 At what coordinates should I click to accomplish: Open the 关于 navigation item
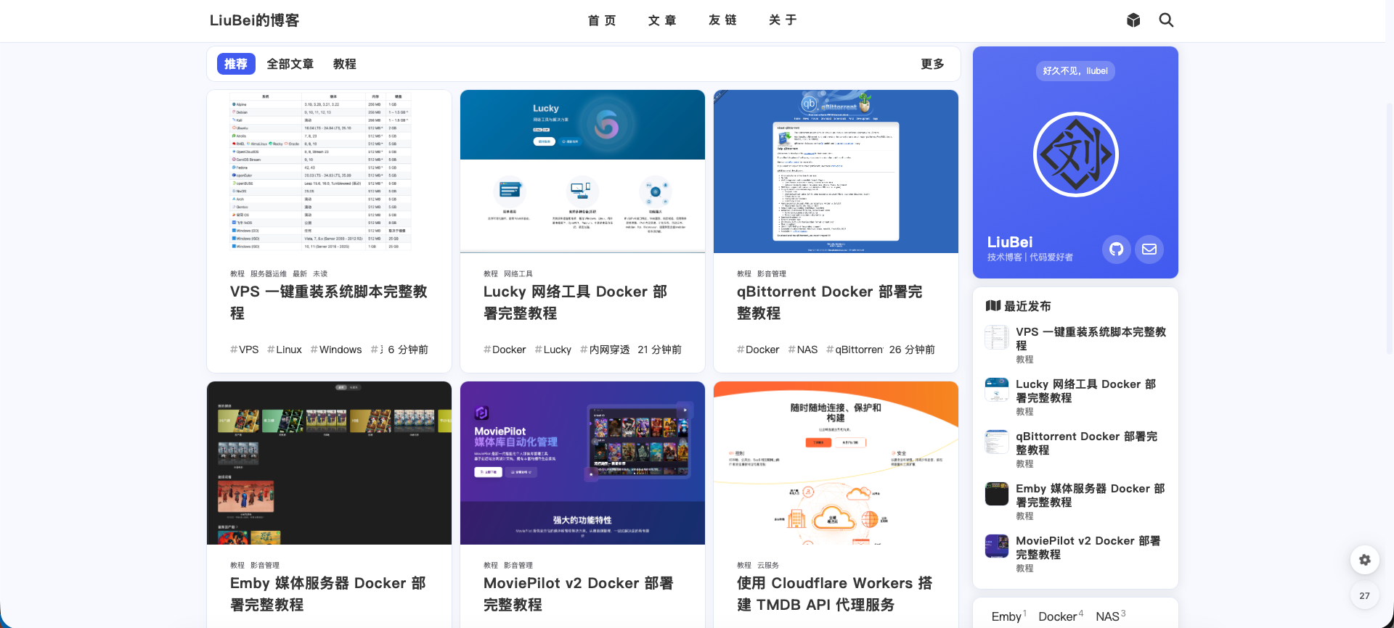click(783, 20)
